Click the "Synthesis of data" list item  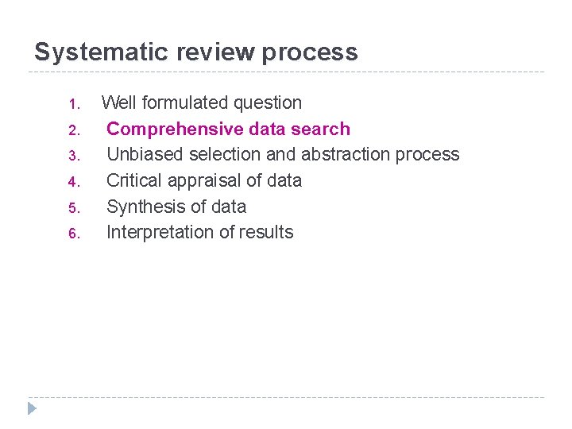pyautogui.click(x=176, y=207)
